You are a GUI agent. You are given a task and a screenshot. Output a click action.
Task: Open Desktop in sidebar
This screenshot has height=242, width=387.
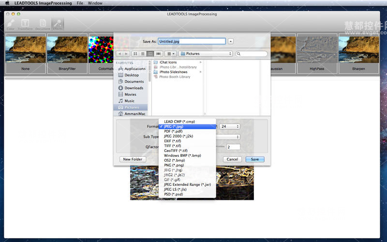132,75
